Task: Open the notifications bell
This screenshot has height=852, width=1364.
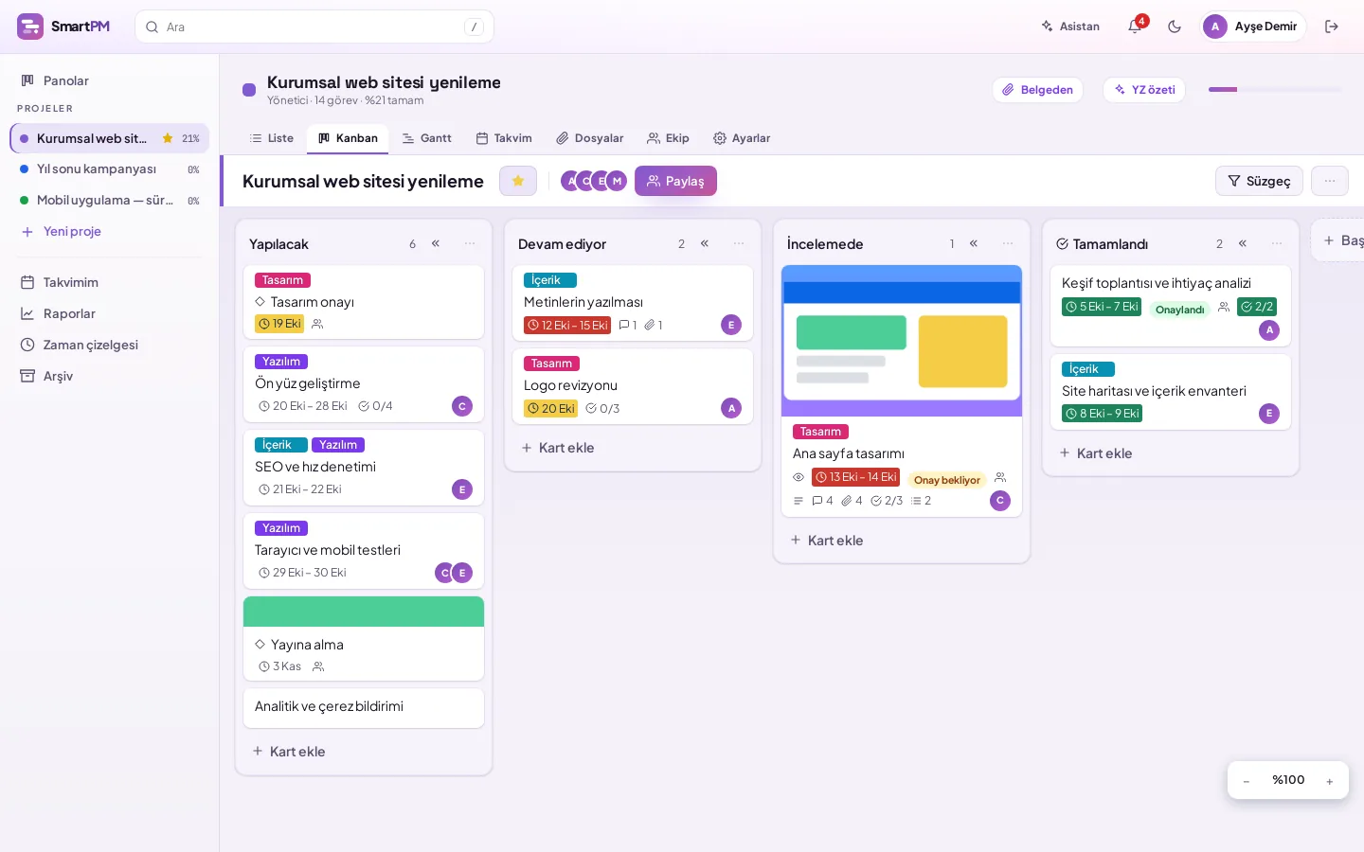Action: 1135,27
